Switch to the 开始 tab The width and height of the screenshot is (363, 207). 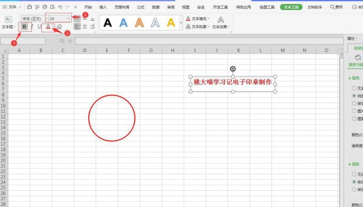tap(88, 7)
